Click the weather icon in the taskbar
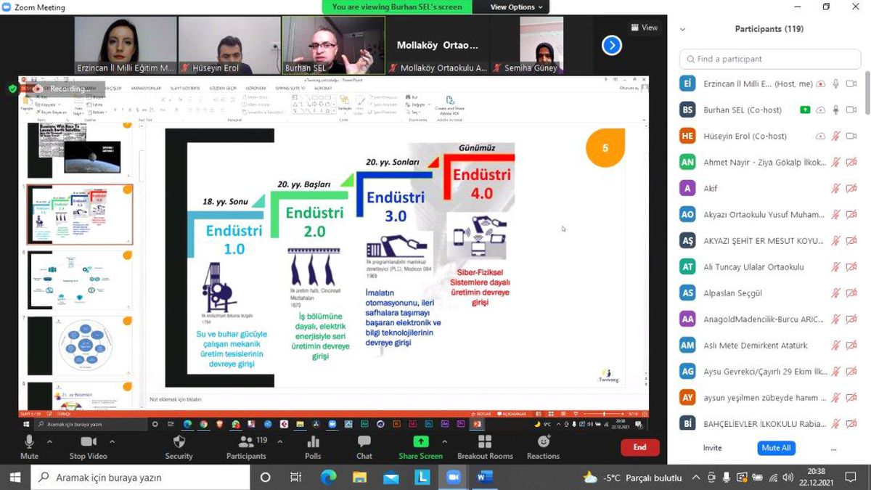The height and width of the screenshot is (490, 871). pos(591,477)
